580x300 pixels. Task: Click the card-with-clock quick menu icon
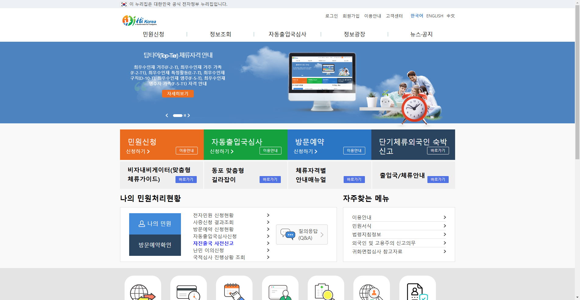click(188, 291)
